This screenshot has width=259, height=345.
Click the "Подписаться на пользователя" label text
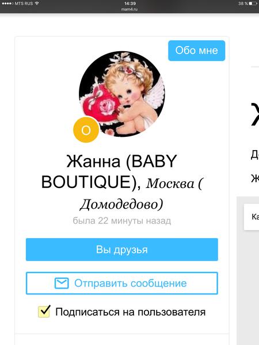click(x=131, y=312)
